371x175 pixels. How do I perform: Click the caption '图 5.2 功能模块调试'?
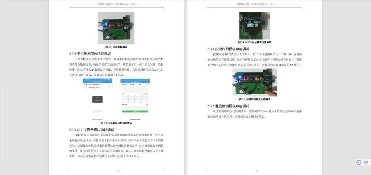(x=116, y=47)
